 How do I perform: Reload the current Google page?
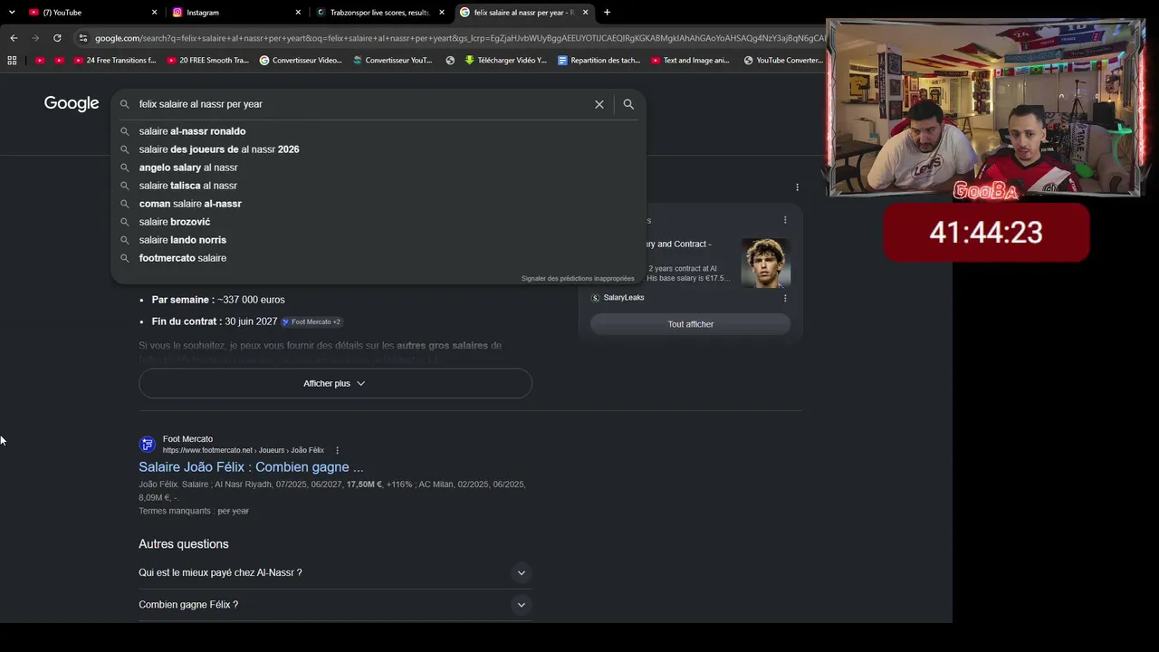point(57,38)
